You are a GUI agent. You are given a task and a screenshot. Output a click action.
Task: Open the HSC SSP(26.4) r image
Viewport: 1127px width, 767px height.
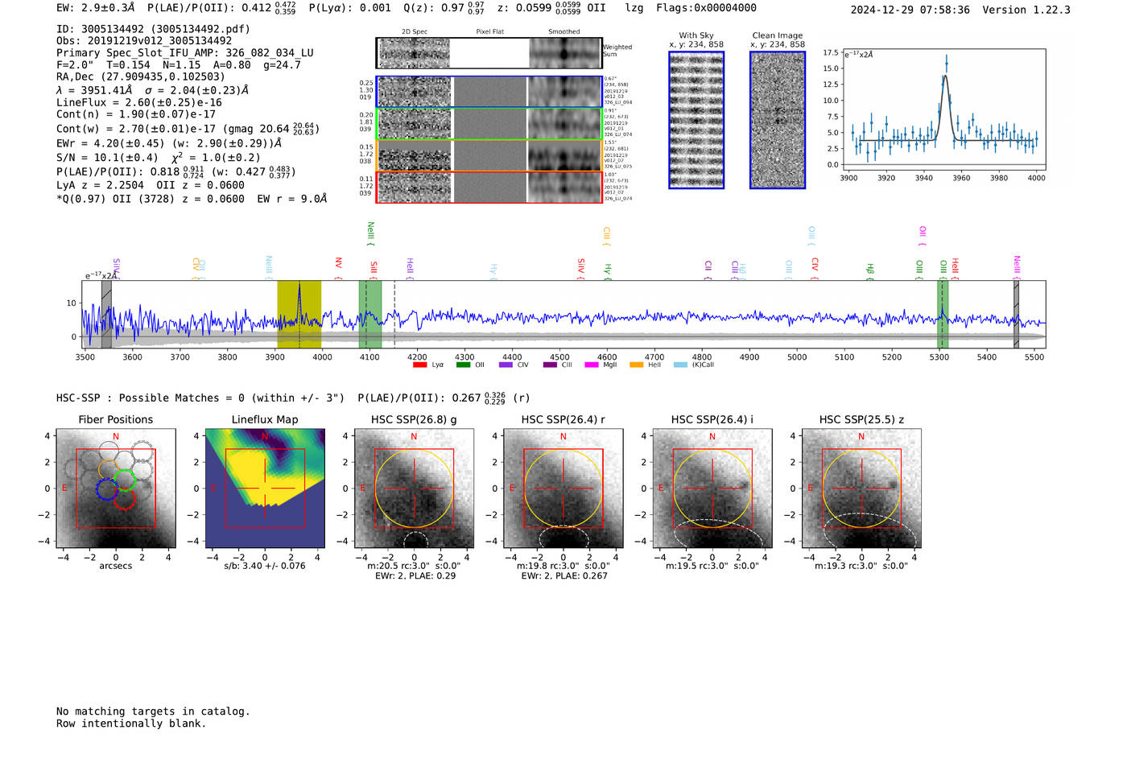coord(563,489)
